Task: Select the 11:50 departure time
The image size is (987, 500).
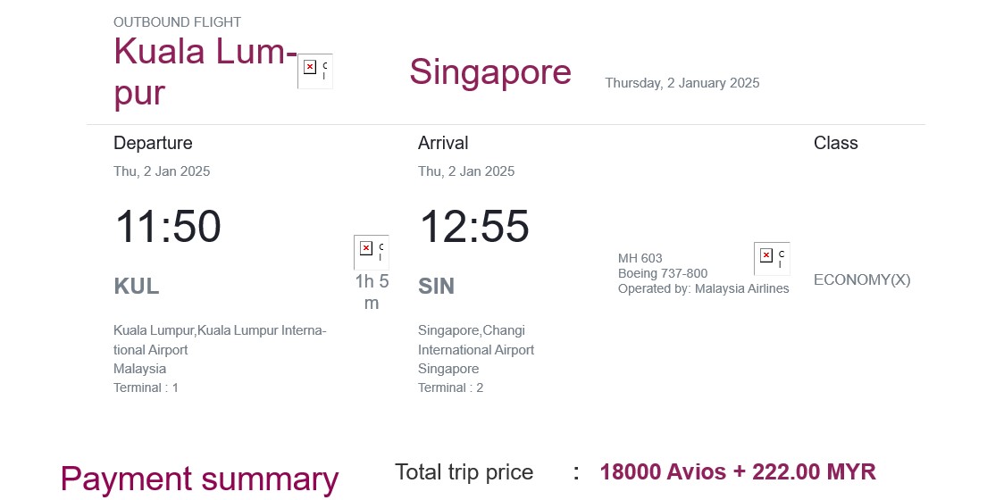Action: pyautogui.click(x=168, y=226)
